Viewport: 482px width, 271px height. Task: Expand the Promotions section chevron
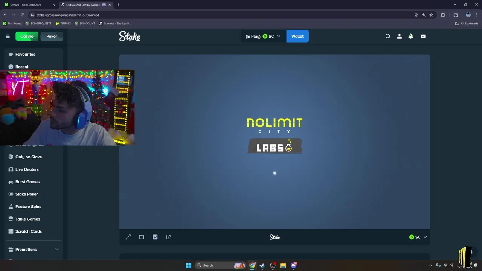click(57, 250)
